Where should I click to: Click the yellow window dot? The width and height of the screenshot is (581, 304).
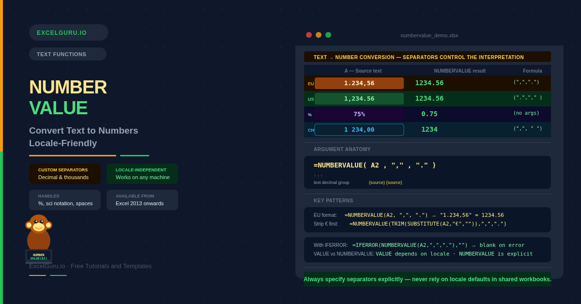pyautogui.click(x=319, y=35)
